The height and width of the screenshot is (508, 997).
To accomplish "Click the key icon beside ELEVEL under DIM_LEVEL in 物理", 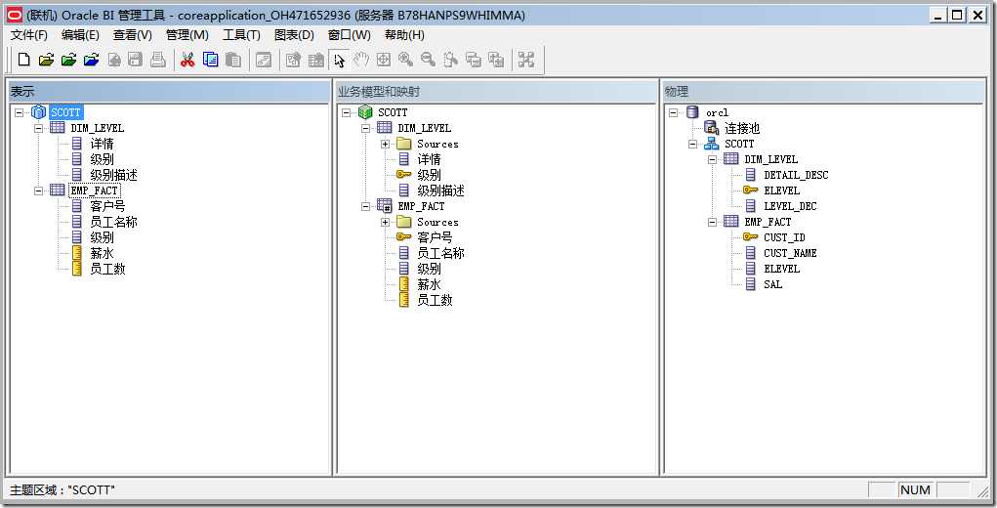I will click(x=750, y=190).
